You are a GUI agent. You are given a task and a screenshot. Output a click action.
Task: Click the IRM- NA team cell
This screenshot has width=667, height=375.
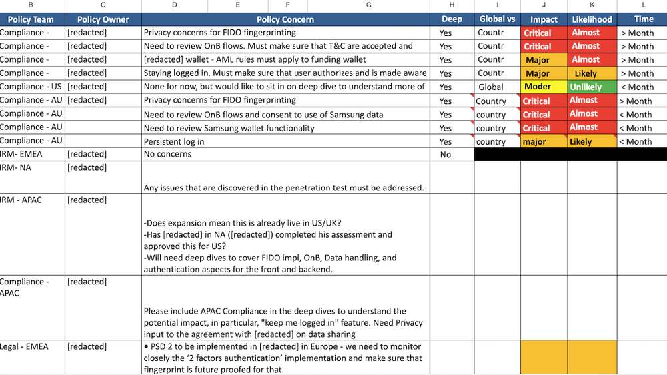point(32,178)
